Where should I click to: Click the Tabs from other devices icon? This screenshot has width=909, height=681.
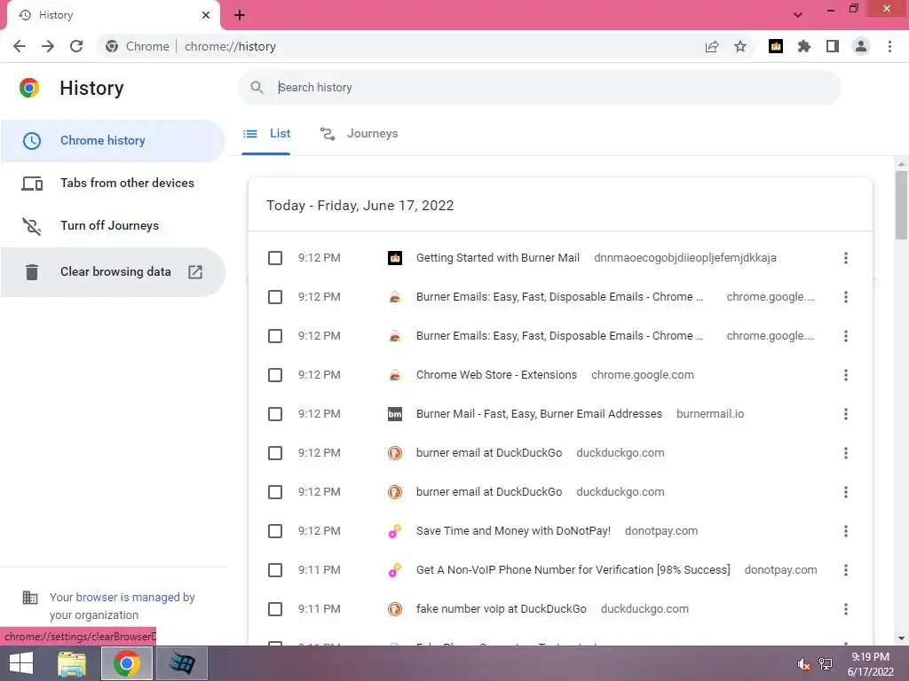(32, 184)
